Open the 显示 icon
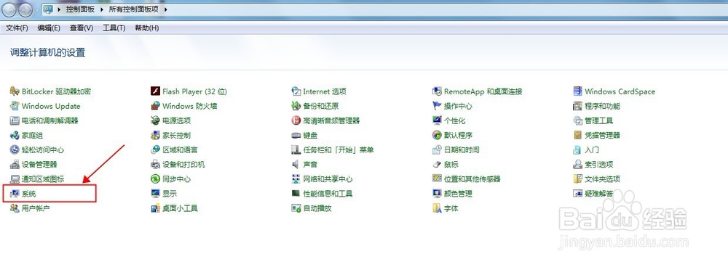This screenshot has width=728, height=267. (x=156, y=194)
